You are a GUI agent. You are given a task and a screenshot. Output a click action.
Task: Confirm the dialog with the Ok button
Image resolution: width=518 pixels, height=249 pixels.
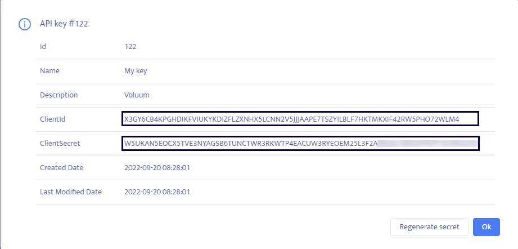click(487, 227)
